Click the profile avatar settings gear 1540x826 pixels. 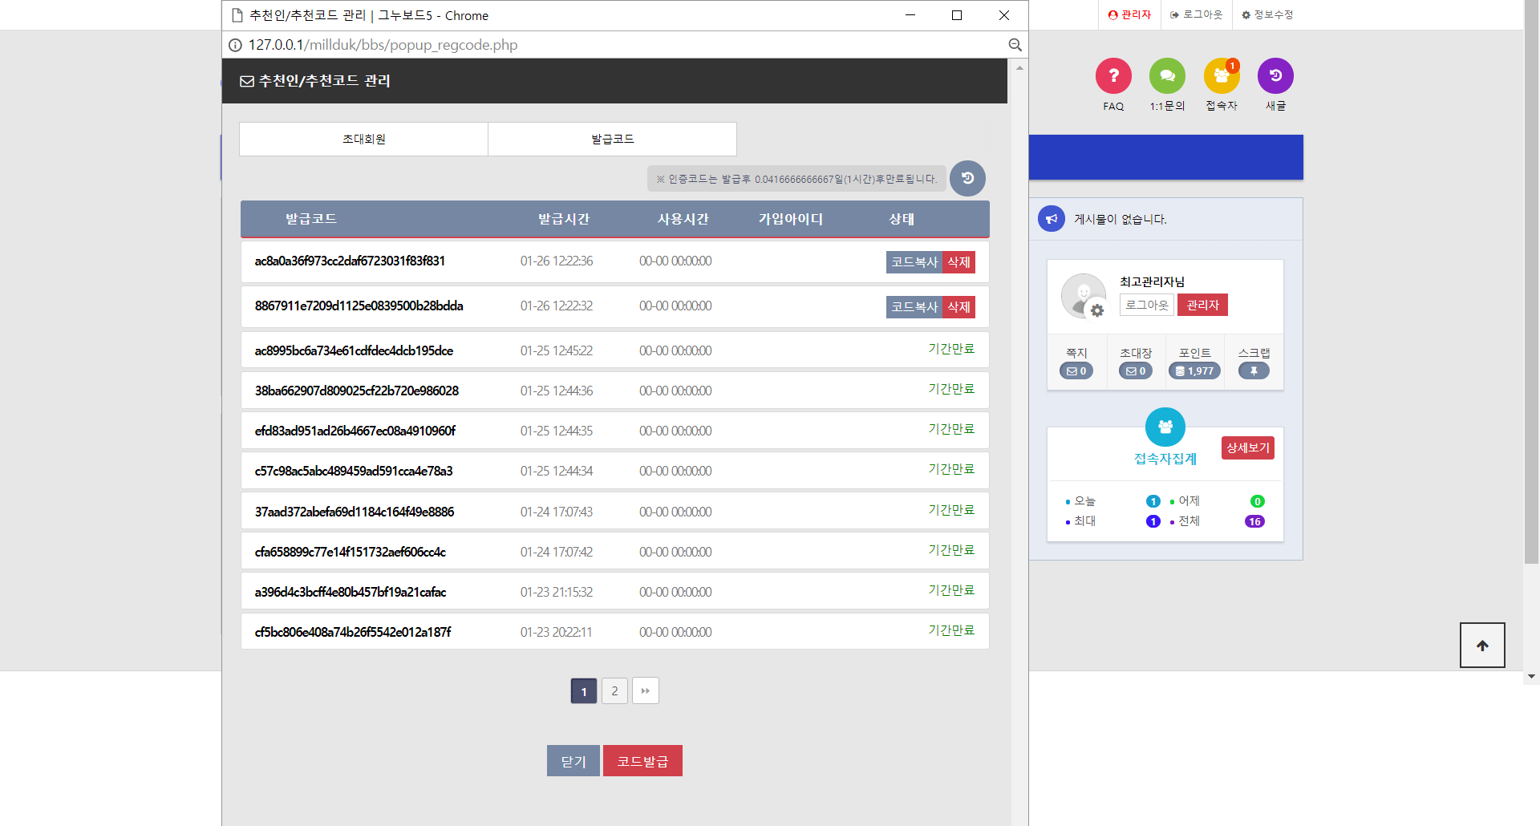pyautogui.click(x=1096, y=310)
